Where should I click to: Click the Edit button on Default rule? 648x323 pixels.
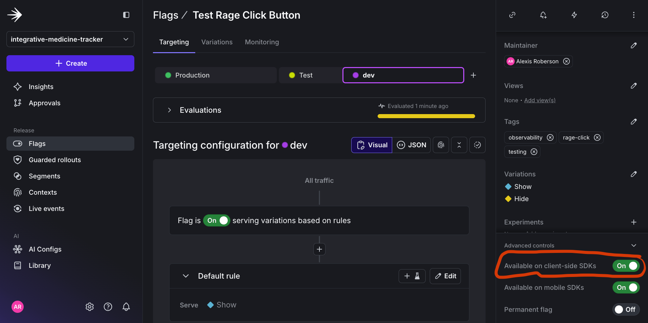pos(445,276)
